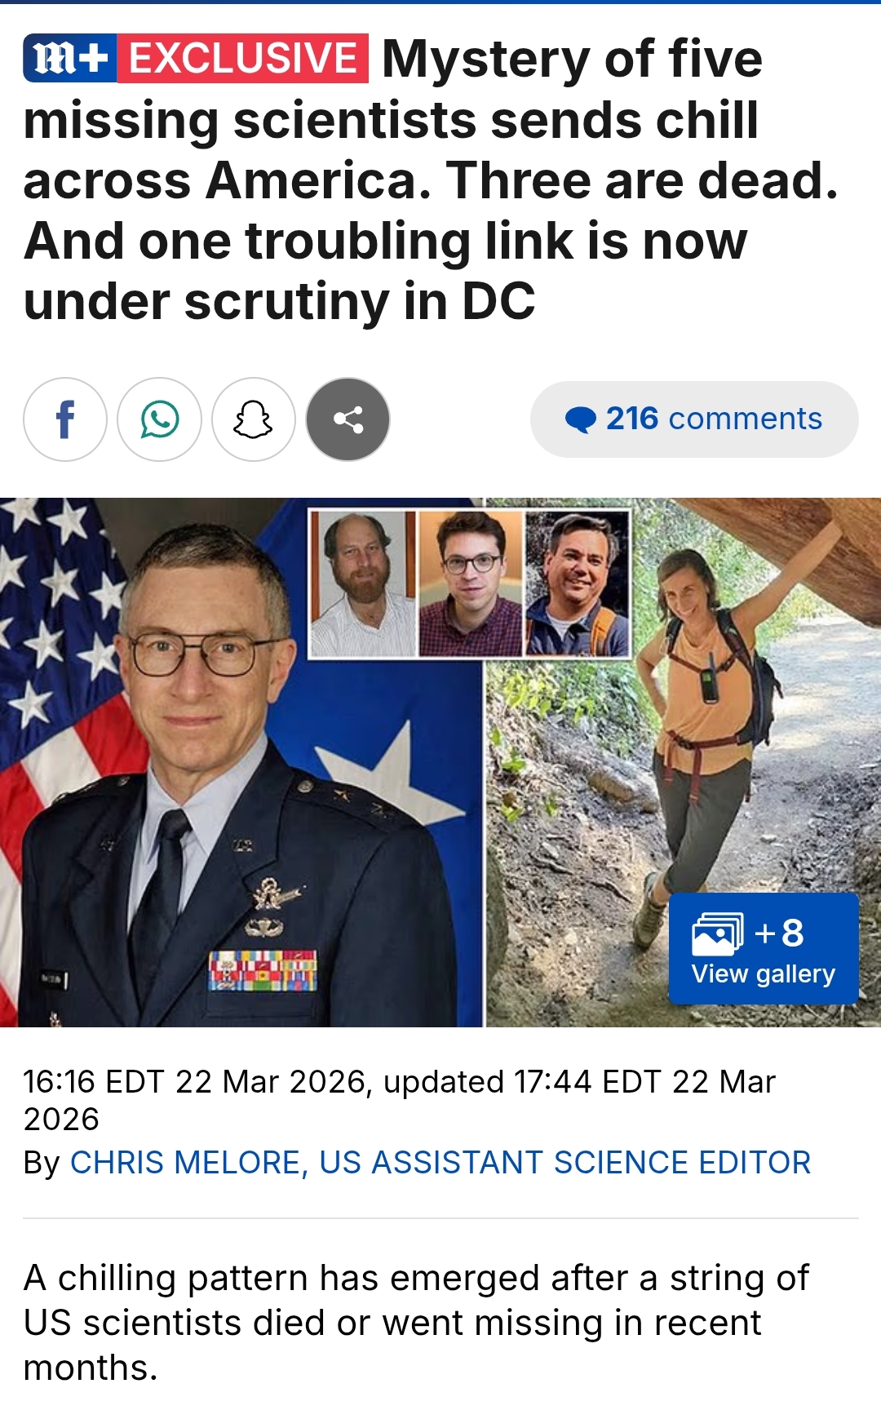Viewport: 881px width, 1419px height.
Task: Open author Chris Melore's profile link
Action: (x=440, y=1162)
